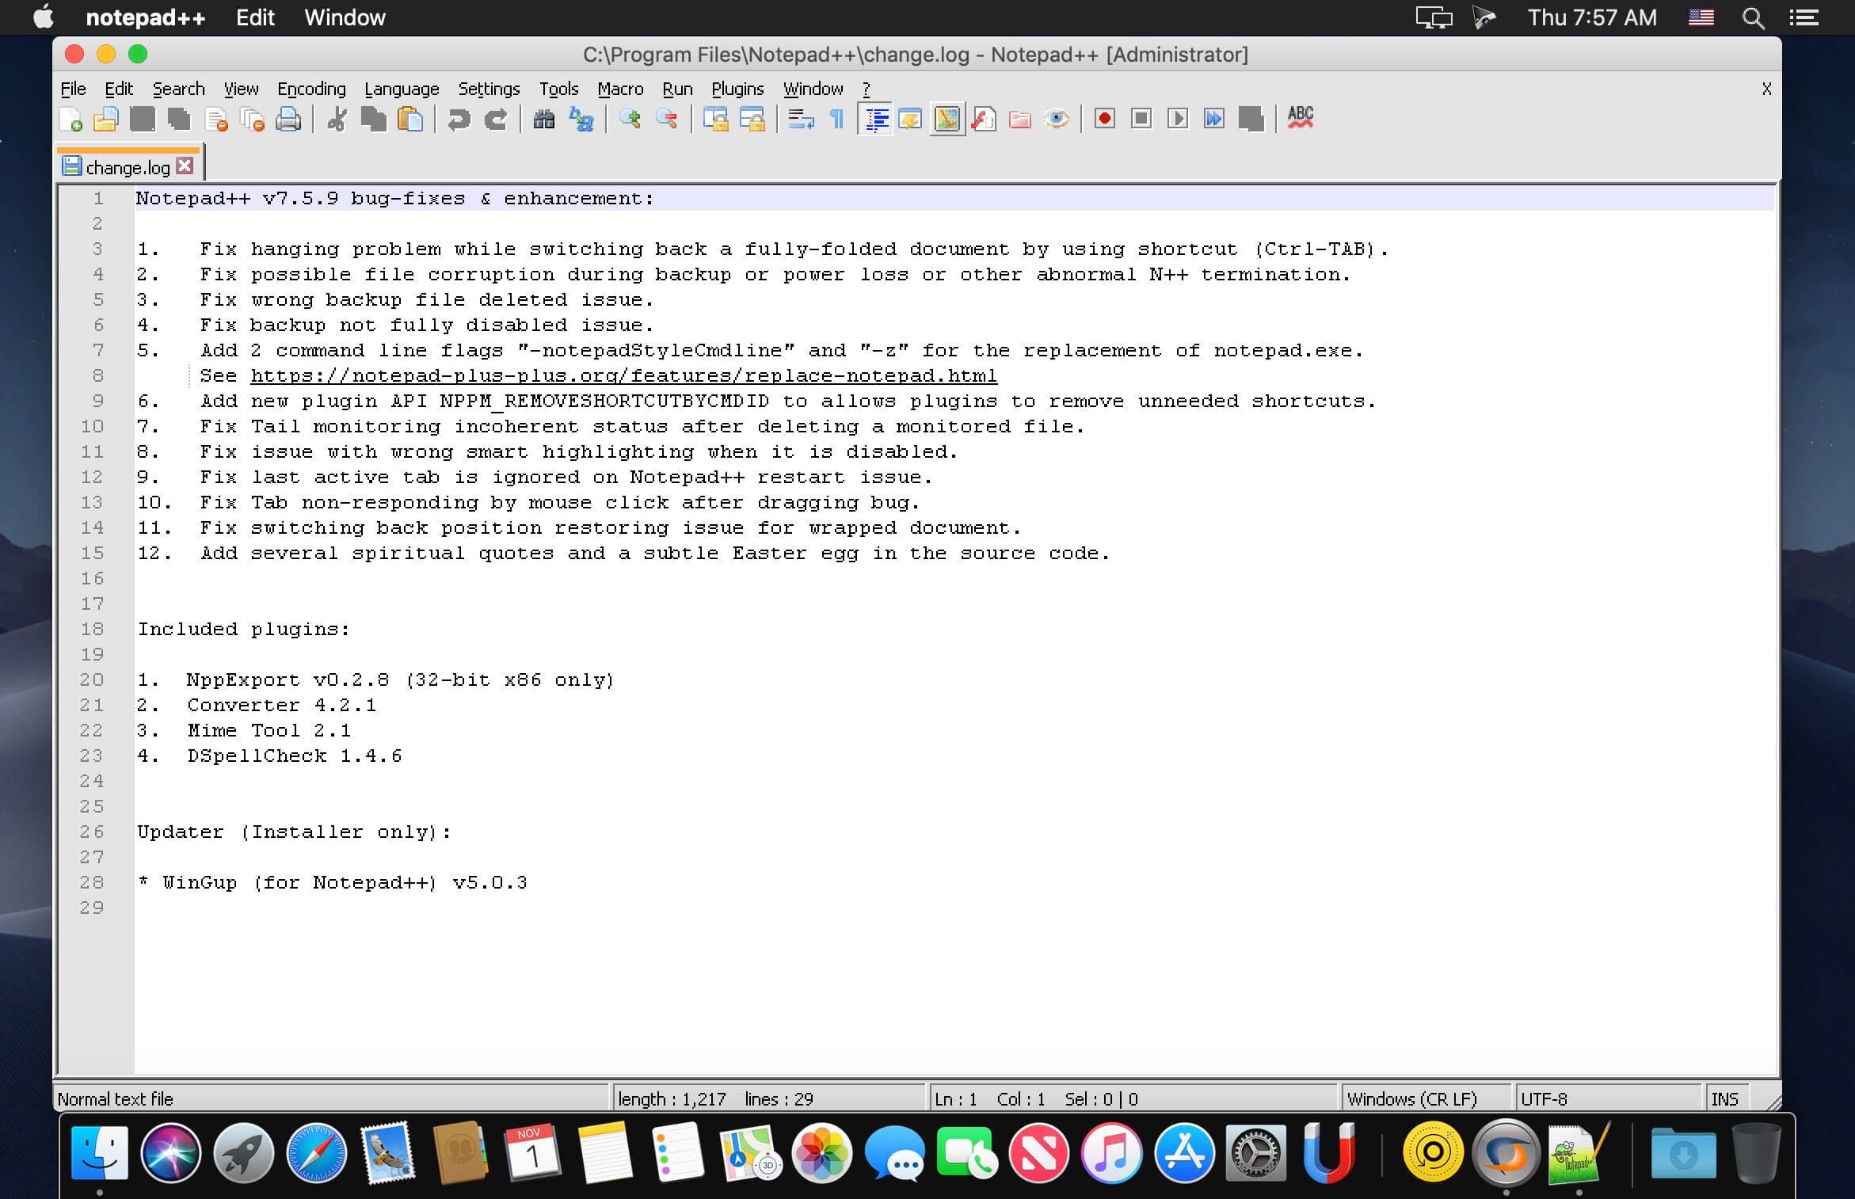1855x1199 pixels.
Task: Click the Print toolbar icon
Action: click(x=288, y=120)
